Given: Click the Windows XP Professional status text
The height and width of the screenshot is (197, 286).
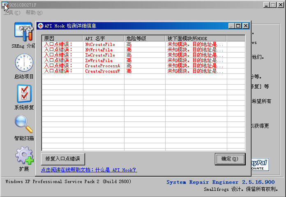Looking at the screenshot, I should (x=68, y=181).
